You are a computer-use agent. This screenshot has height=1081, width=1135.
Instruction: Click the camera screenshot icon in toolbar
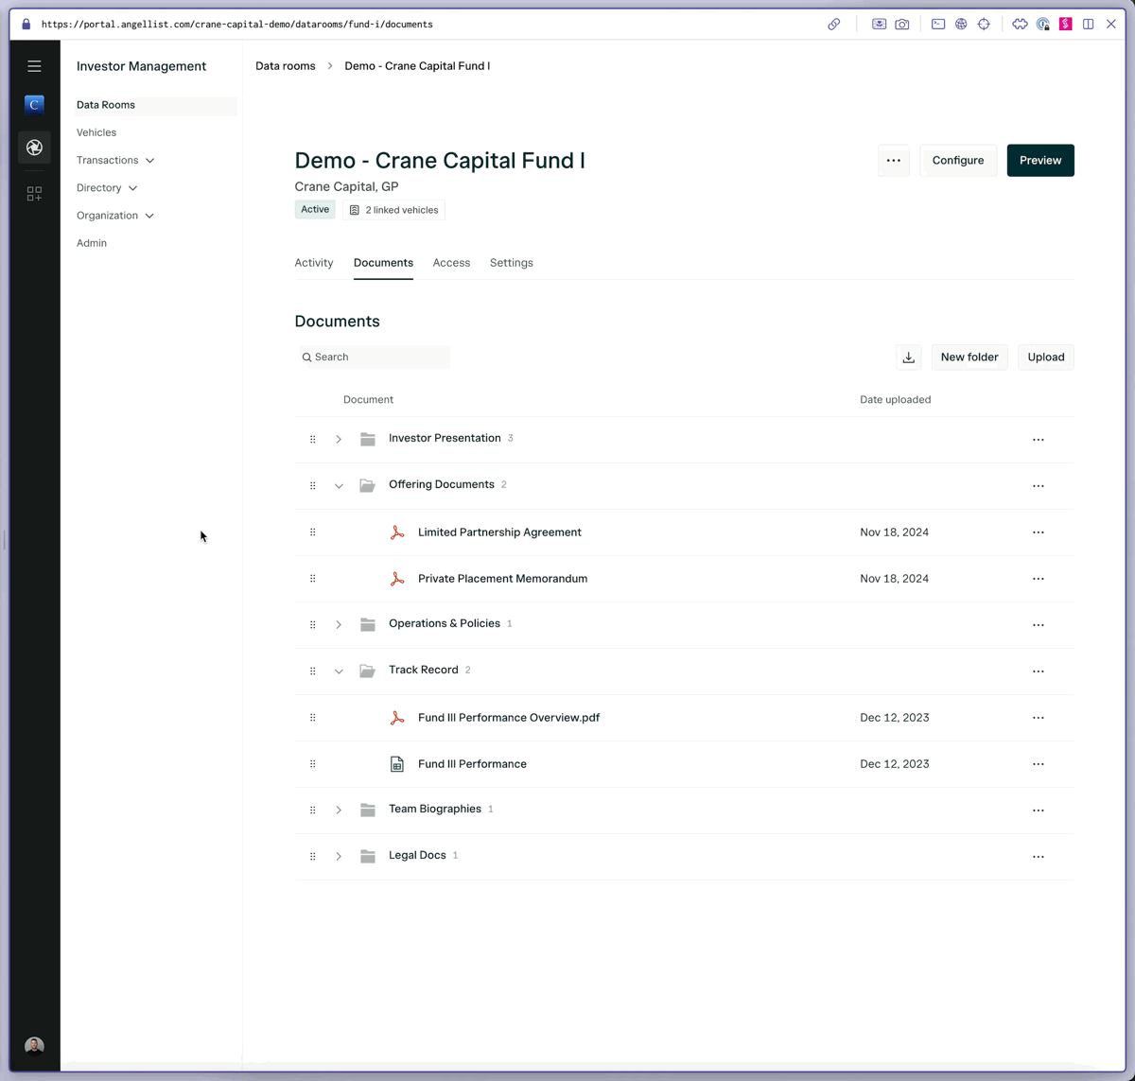(x=902, y=25)
